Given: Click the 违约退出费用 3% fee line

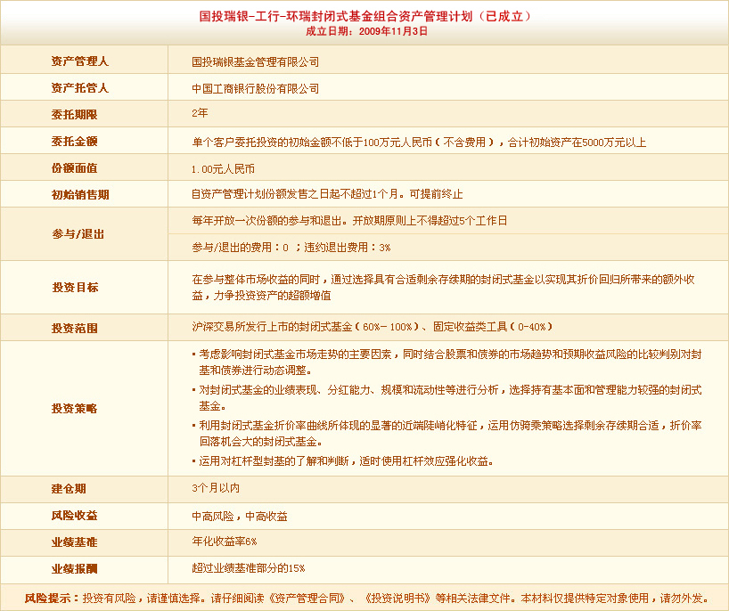Looking at the screenshot, I should pos(291,248).
